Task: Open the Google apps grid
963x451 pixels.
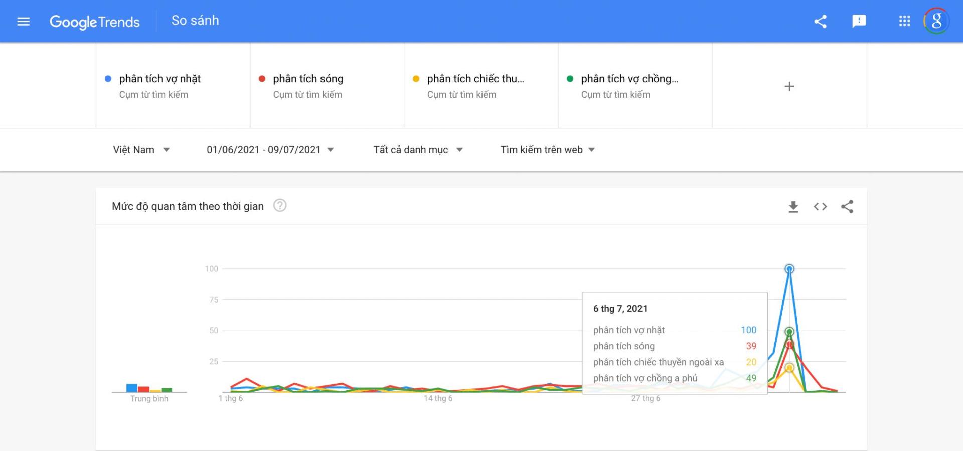Action: (x=904, y=21)
